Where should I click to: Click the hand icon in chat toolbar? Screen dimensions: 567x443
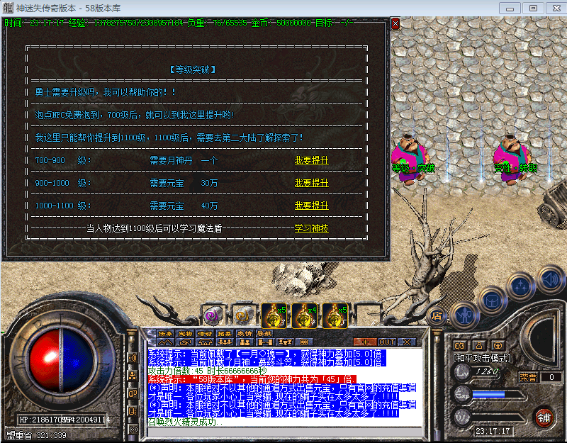coord(185,342)
